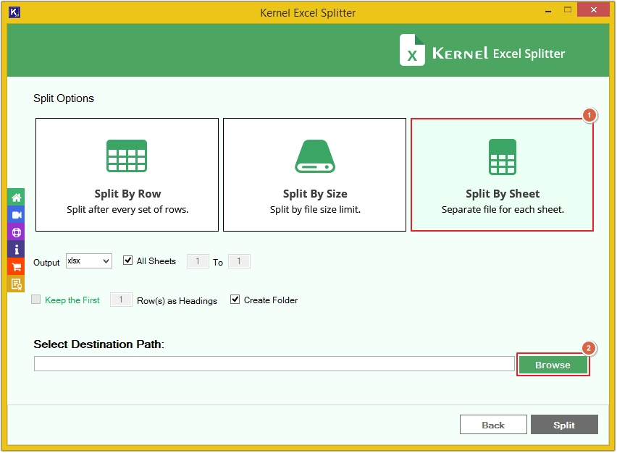
Task: Open the shopping cart purchase icon
Action: tap(16, 267)
